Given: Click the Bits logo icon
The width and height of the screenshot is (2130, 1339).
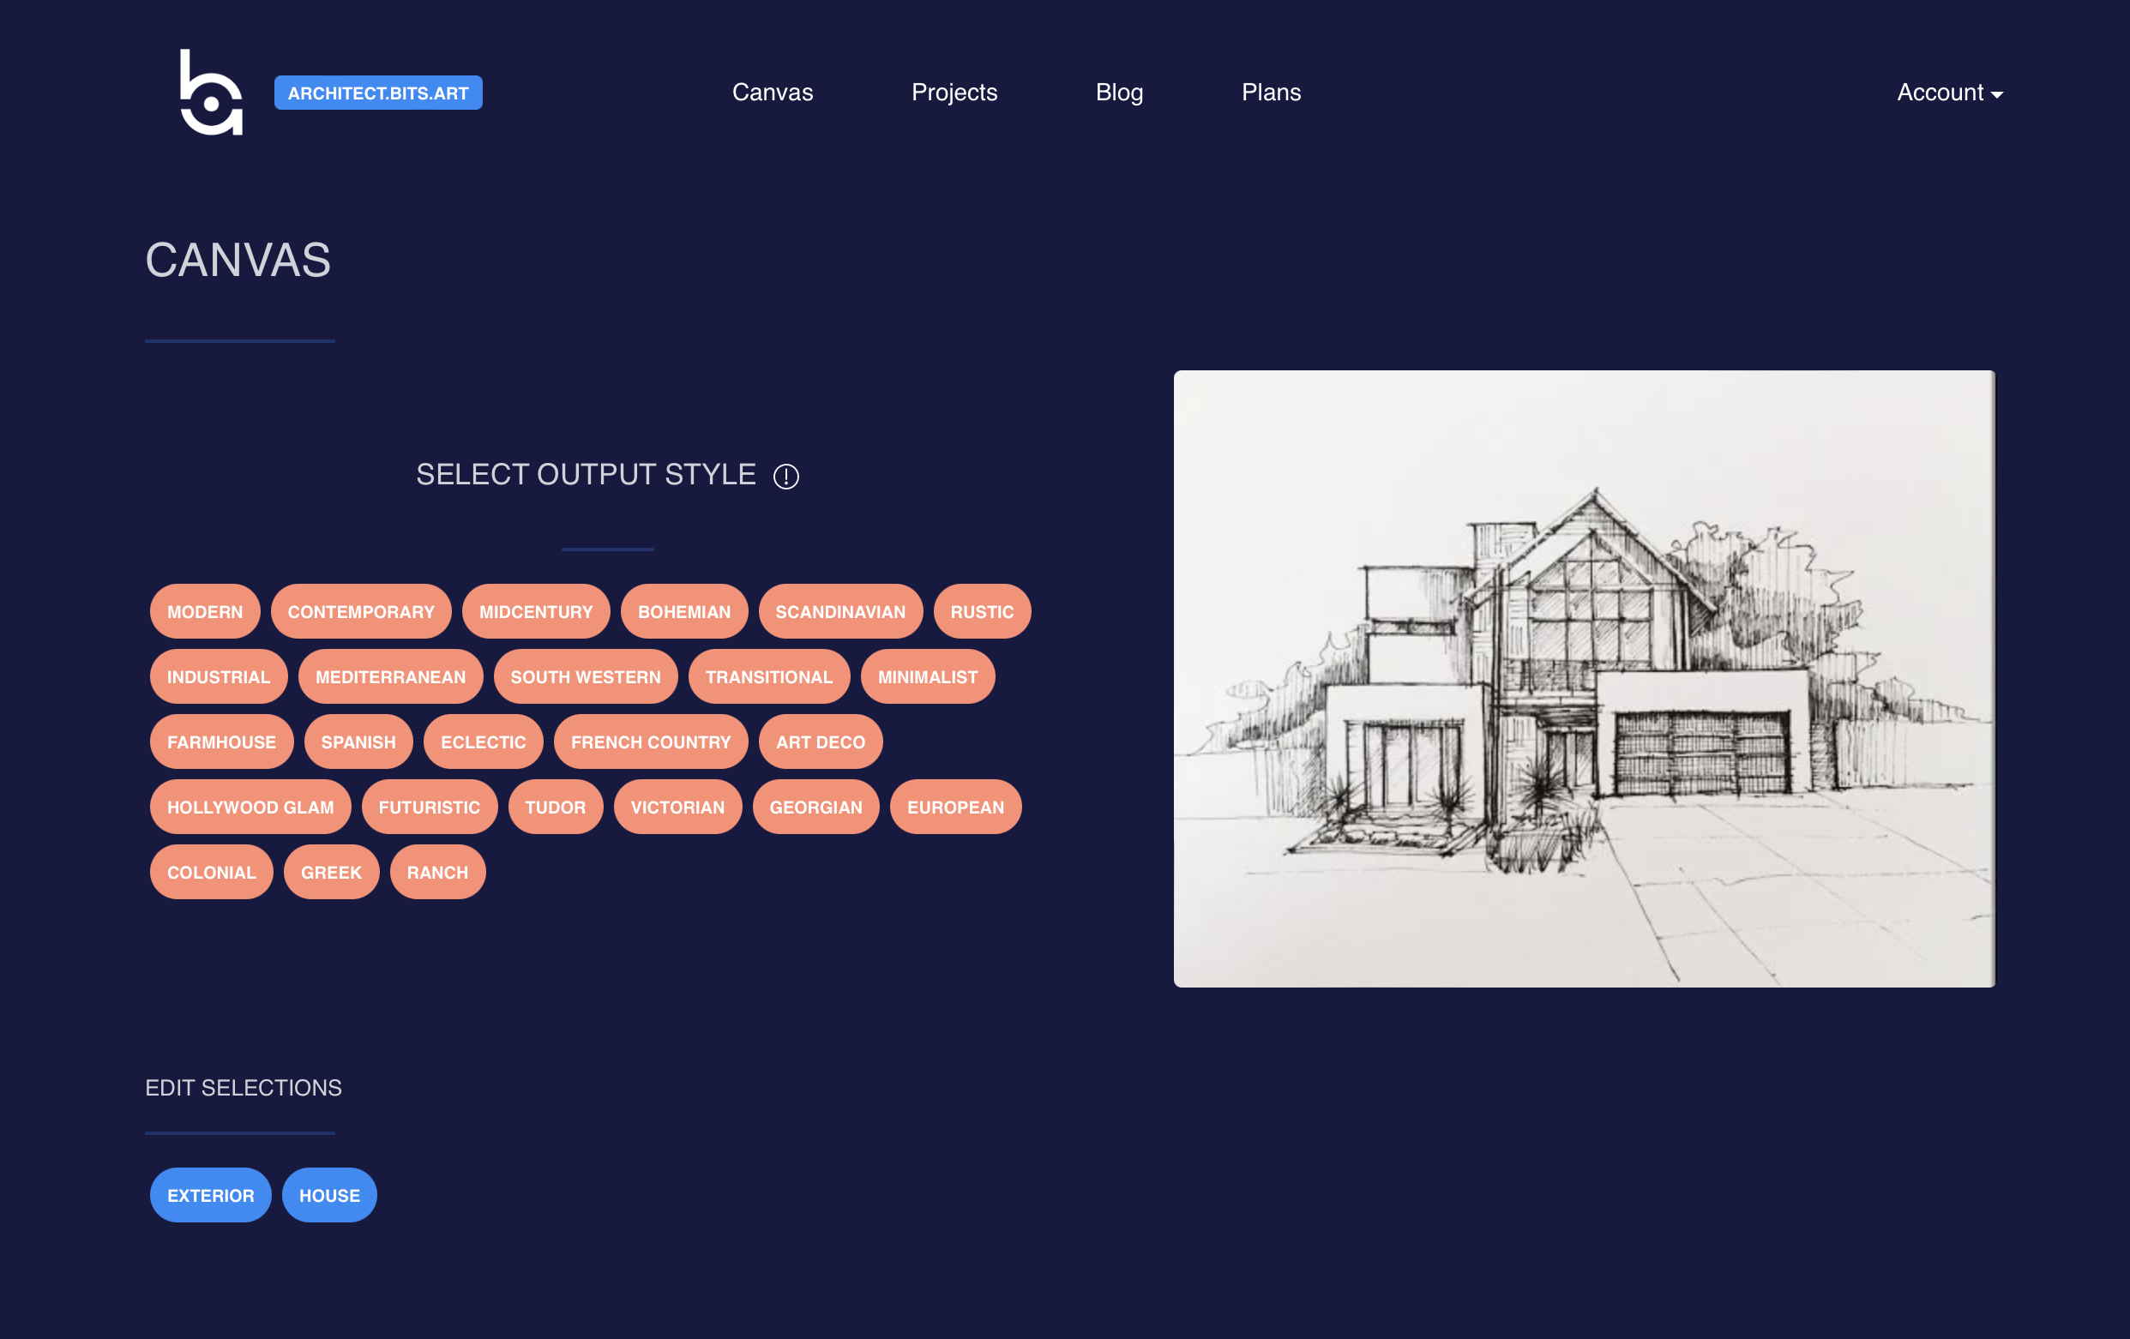Looking at the screenshot, I should (x=211, y=93).
